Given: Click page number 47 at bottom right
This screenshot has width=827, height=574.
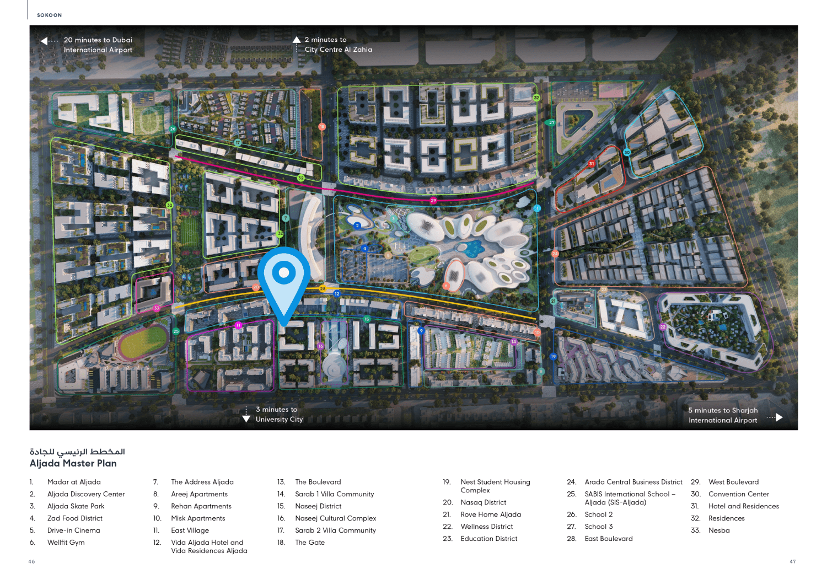Looking at the screenshot, I should click(793, 561).
